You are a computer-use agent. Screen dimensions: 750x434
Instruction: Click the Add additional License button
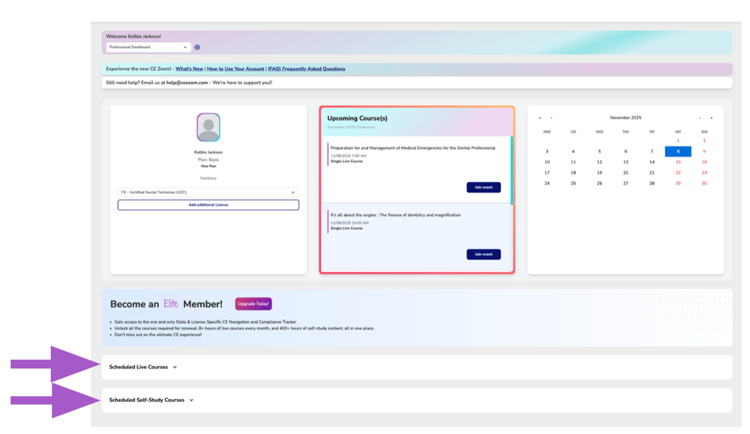(208, 204)
